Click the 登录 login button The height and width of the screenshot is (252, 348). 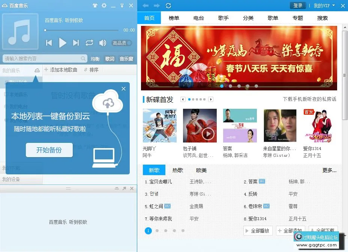[x=298, y=6]
